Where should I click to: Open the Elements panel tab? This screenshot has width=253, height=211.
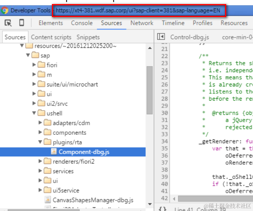(51, 23)
